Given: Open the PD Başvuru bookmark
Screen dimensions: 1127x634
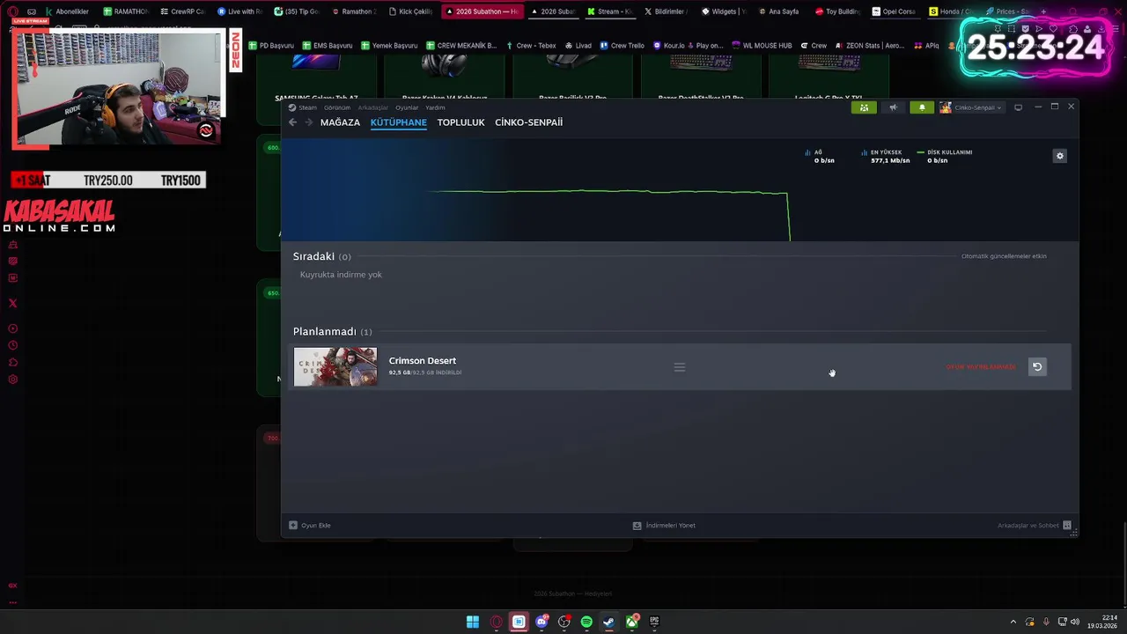Looking at the screenshot, I should pyautogui.click(x=271, y=46).
